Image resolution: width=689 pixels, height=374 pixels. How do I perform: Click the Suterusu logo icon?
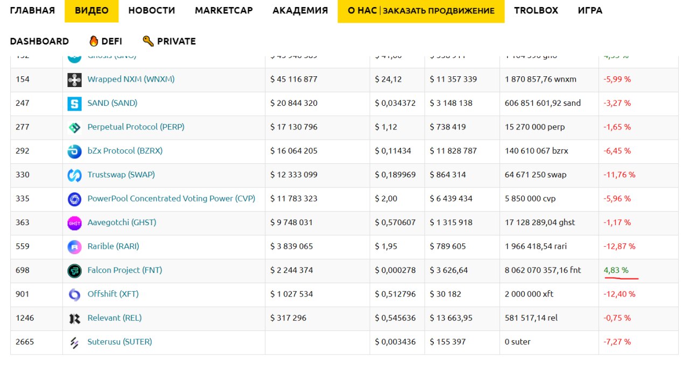coord(74,342)
